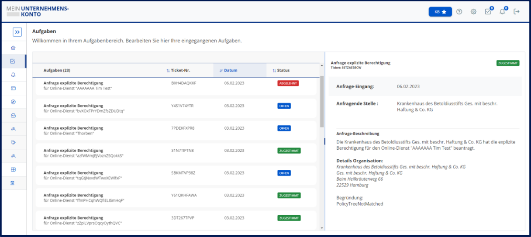531x237 pixels.
Task: Click ticket number 31N7TIPTN8
Action: point(183,150)
